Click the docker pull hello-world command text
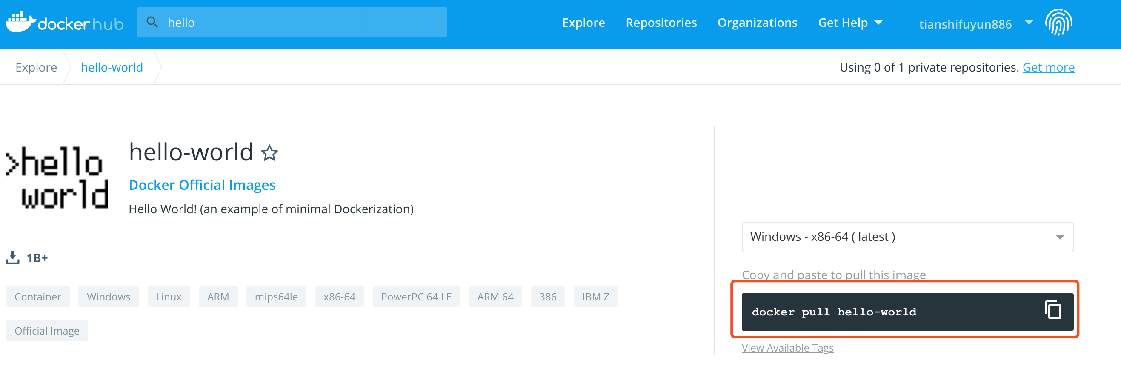Screen dimensions: 1121x389 click(834, 312)
